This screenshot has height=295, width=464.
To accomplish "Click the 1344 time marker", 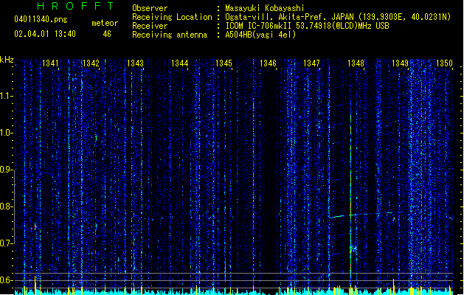I will [179, 63].
